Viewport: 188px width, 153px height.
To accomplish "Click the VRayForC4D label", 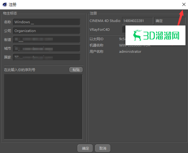I will (x=100, y=30).
